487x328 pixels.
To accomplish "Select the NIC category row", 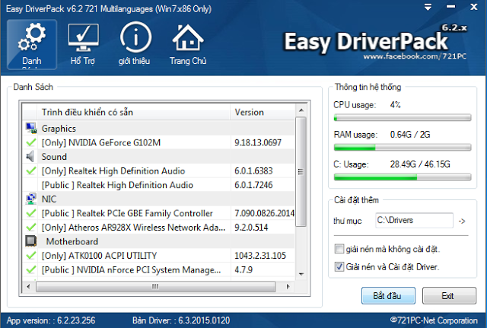I will [158, 199].
